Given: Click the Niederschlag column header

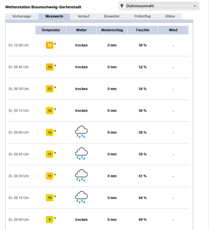Looking at the screenshot, I should pos(112,30).
